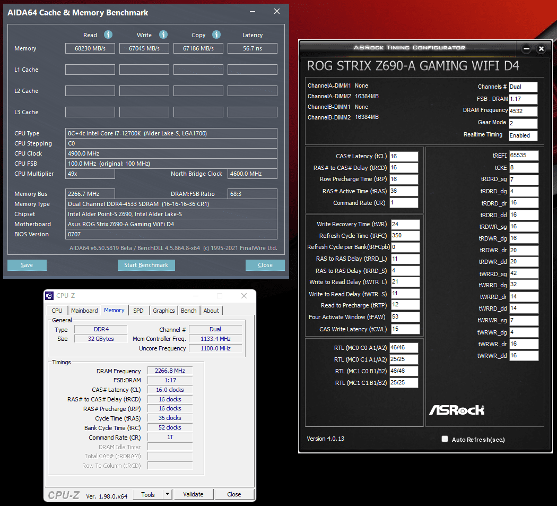
Task: Open the CPU-Z Tools dropdown arrow
Action: pos(167,494)
